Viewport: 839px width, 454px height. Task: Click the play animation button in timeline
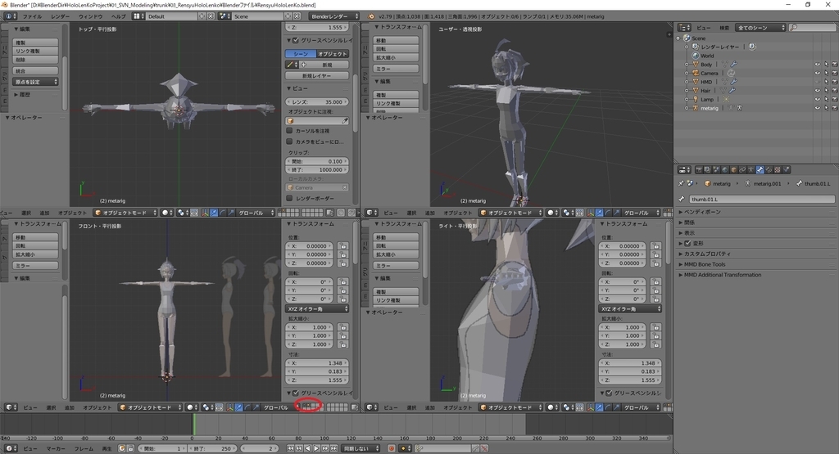316,448
